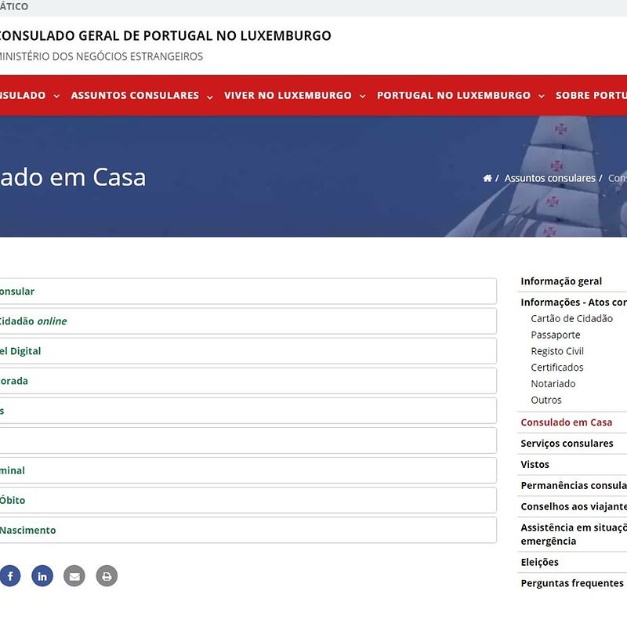This screenshot has height=627, width=627.
Task: Click Ministério dos Negócios Estrangeiros subtitle
Action: coord(101,56)
